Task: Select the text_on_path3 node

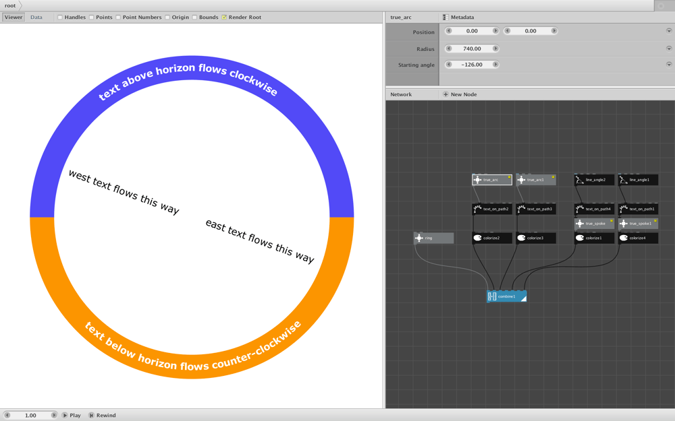Action: coord(536,209)
